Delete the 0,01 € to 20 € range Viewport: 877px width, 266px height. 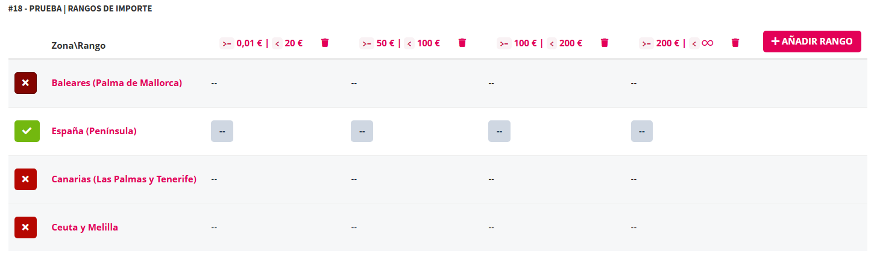click(x=325, y=43)
